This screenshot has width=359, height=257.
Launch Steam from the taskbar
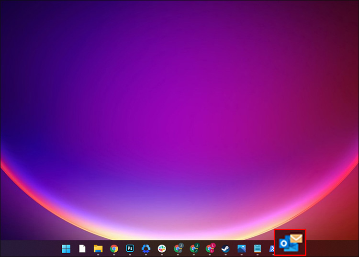(225, 248)
